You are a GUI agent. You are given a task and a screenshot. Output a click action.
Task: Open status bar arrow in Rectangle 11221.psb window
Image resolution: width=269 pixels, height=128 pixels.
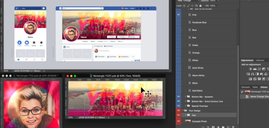coord(109,117)
